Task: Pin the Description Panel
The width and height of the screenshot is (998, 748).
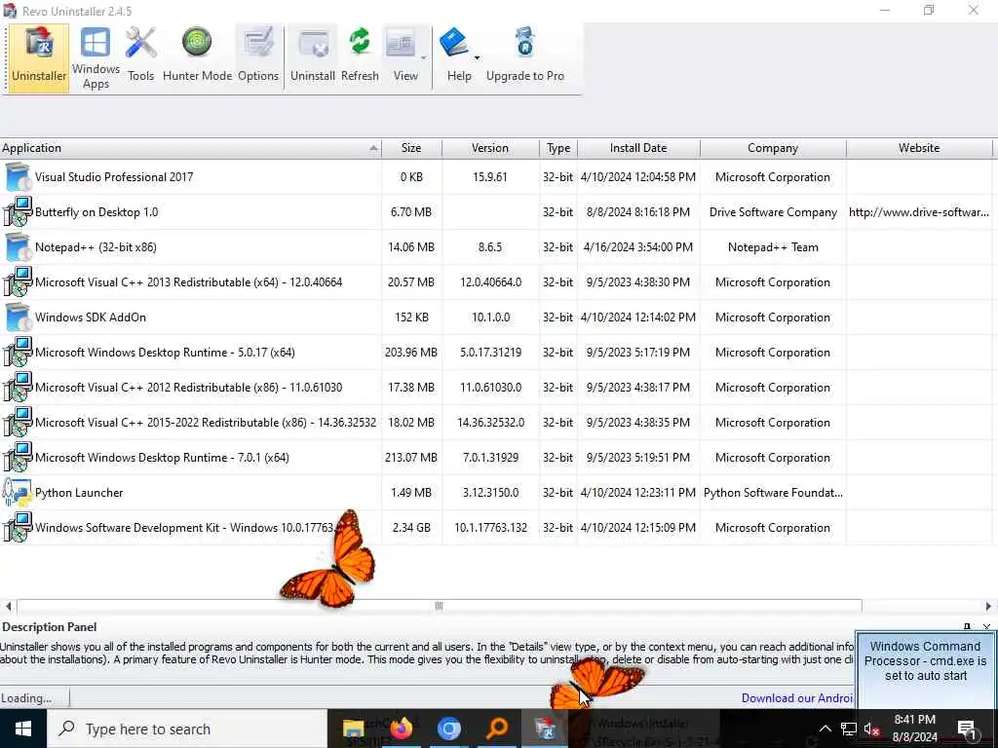Action: [x=967, y=627]
